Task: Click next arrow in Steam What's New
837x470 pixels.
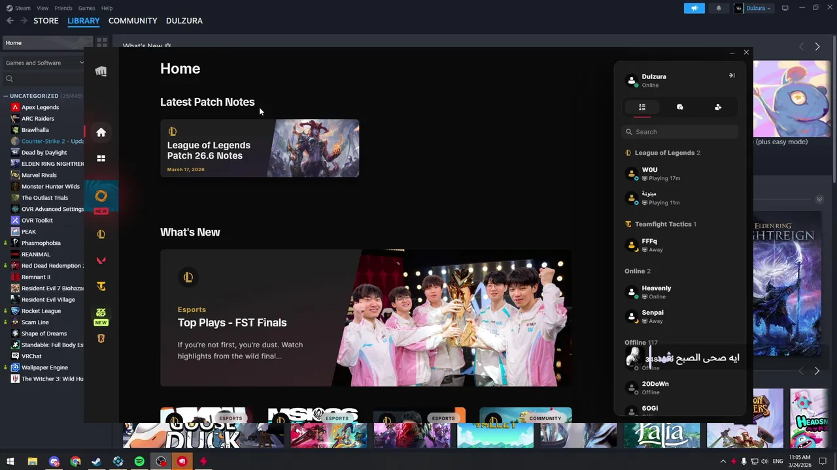Action: [817, 46]
